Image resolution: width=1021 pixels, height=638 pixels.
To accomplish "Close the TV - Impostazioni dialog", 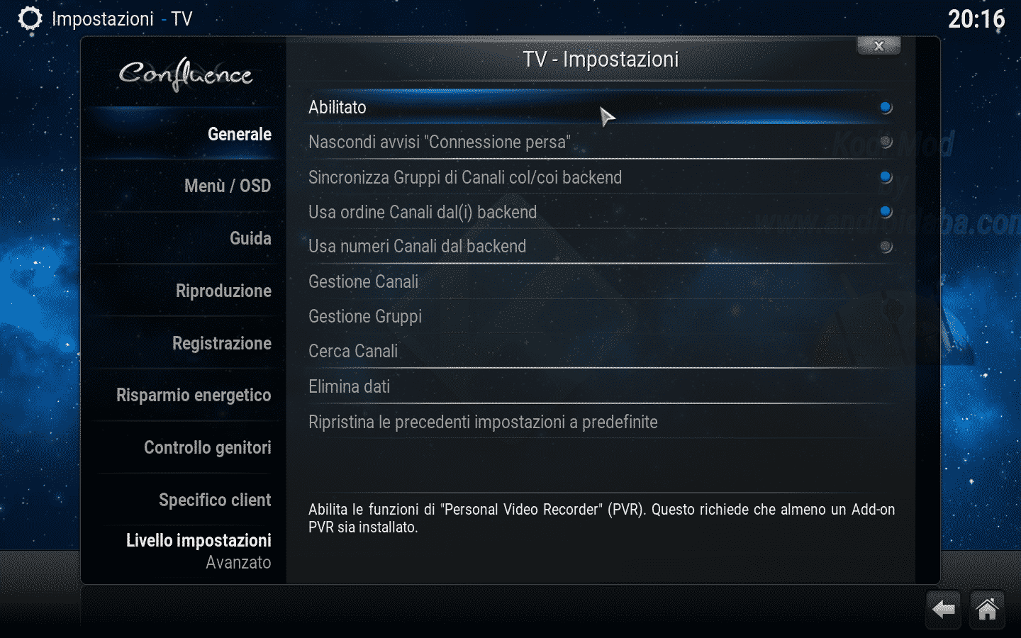I will pyautogui.click(x=878, y=46).
